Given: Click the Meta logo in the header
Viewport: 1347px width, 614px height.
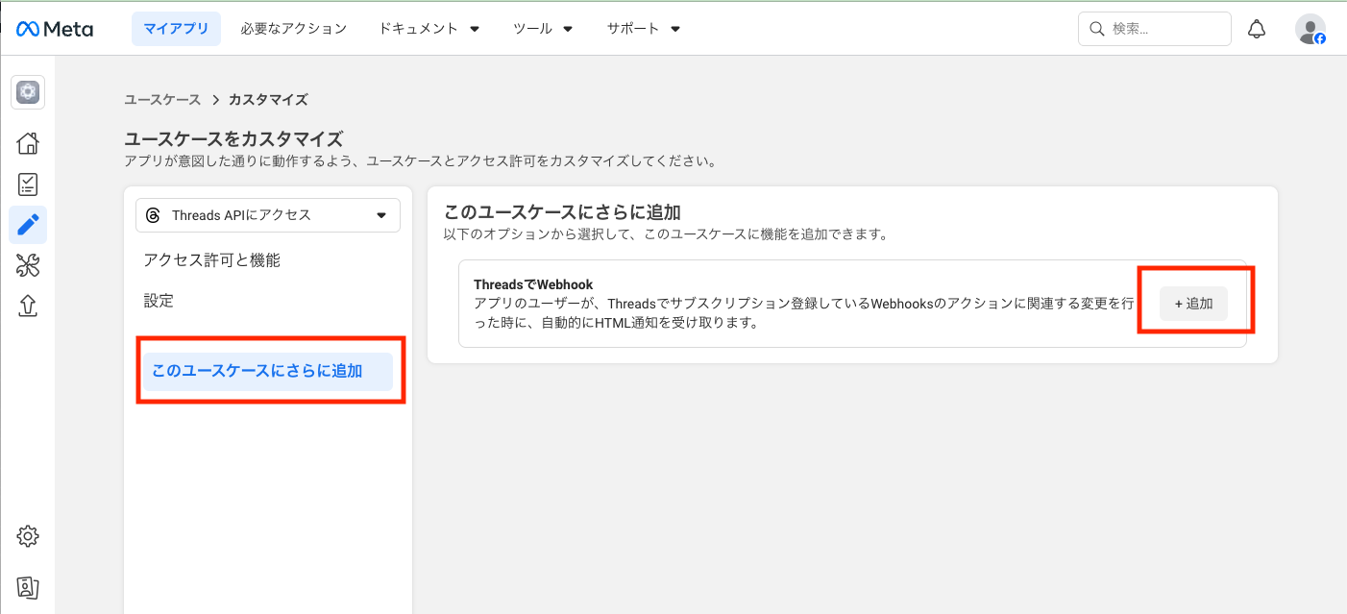Looking at the screenshot, I should point(55,28).
